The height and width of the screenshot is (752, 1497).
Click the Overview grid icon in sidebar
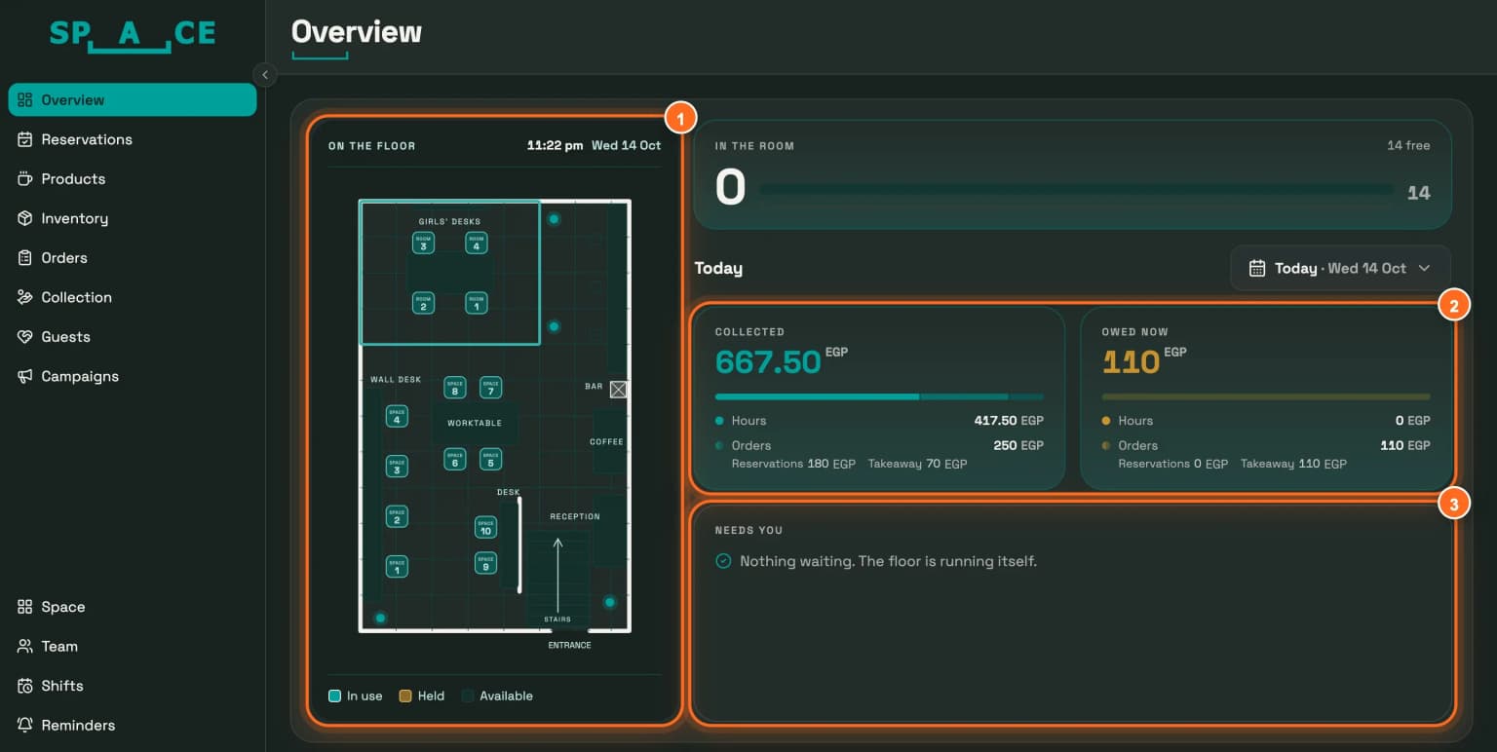[x=25, y=99]
